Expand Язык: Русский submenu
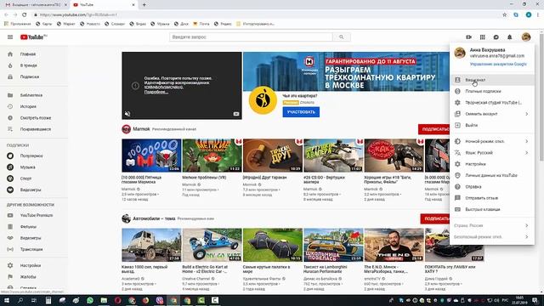The height and width of the screenshot is (306, 544). (x=492, y=153)
